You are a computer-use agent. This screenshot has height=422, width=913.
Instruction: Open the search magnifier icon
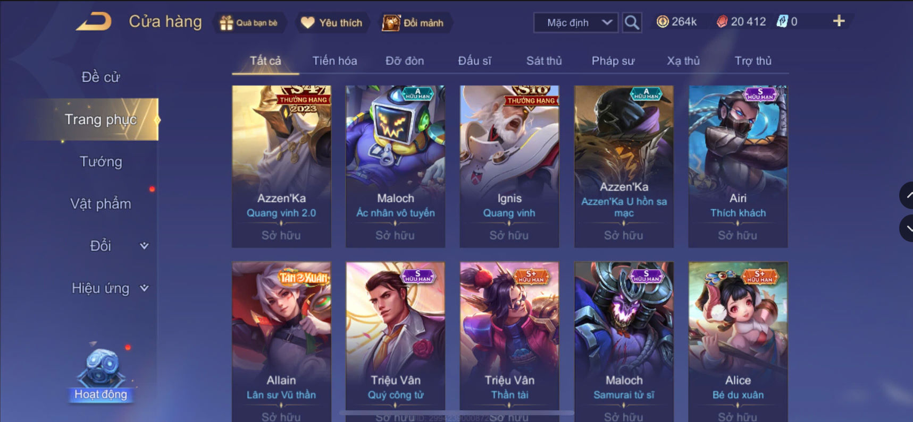tap(632, 22)
